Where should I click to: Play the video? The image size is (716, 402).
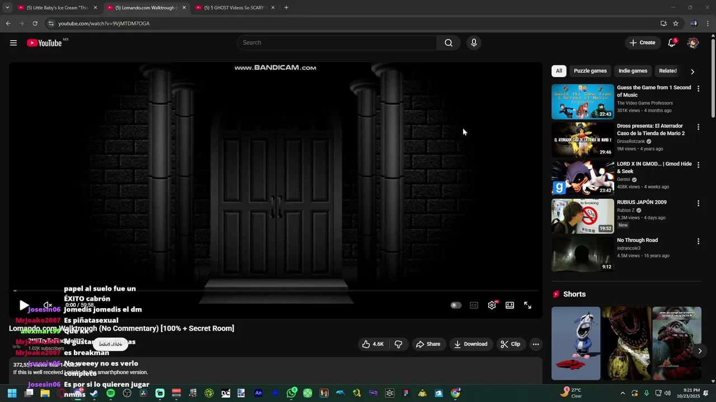23,305
